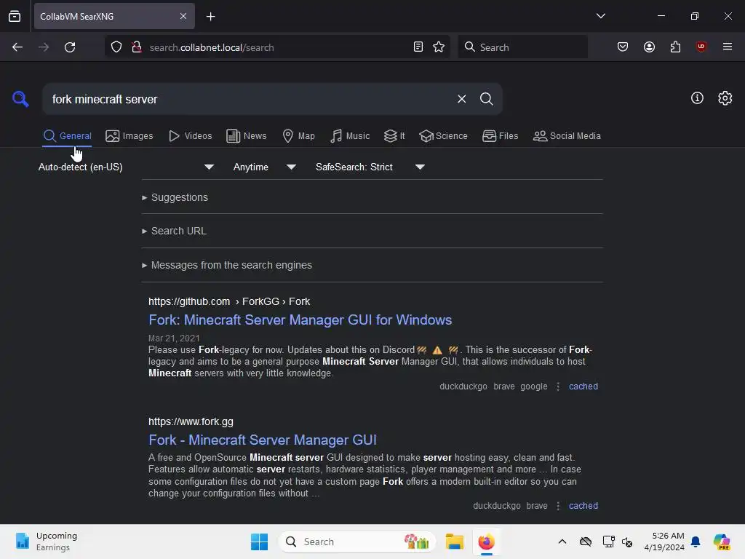The height and width of the screenshot is (559, 745).
Task: Open tracking protection shield icon
Action: [x=116, y=47]
